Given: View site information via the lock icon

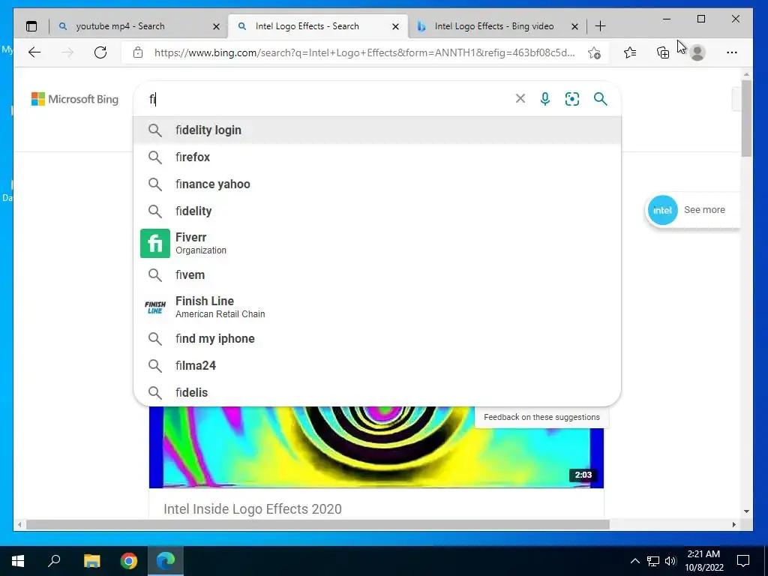Looking at the screenshot, I should (138, 52).
